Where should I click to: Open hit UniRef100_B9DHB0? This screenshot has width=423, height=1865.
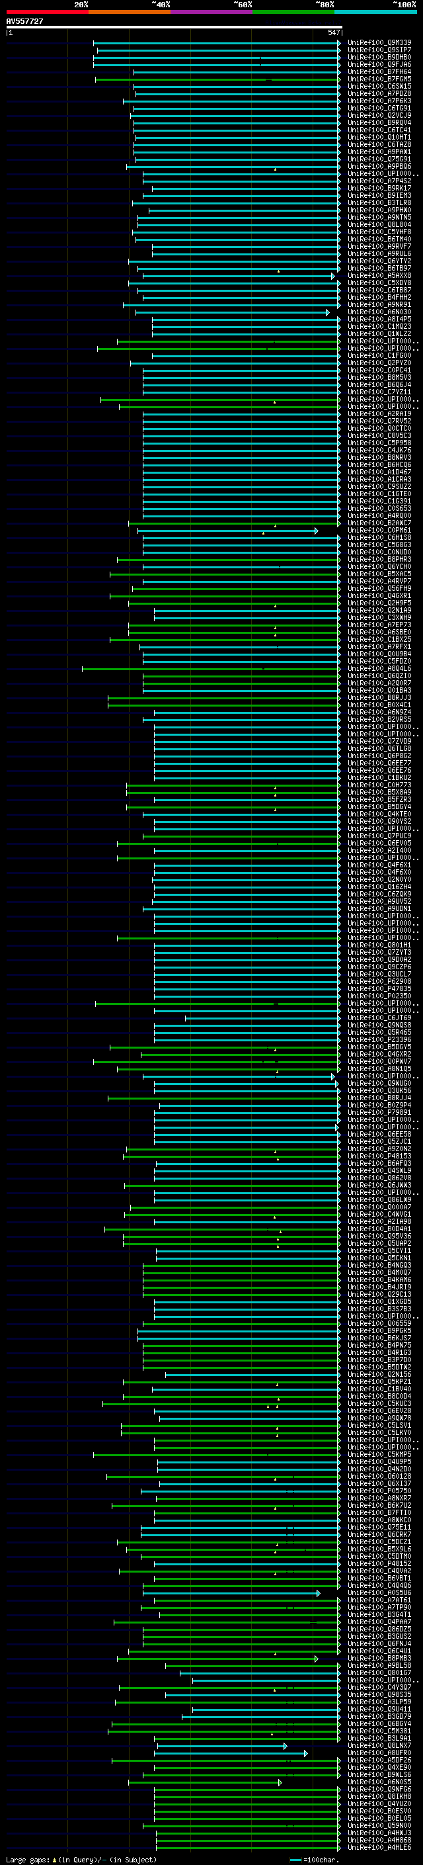[x=379, y=57]
